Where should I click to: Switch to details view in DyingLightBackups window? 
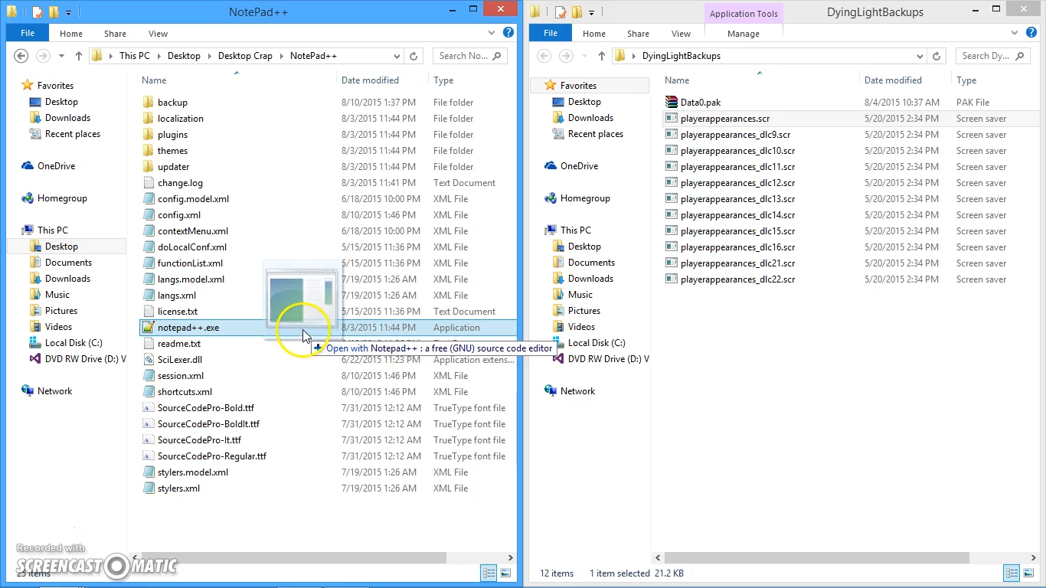[1012, 573]
